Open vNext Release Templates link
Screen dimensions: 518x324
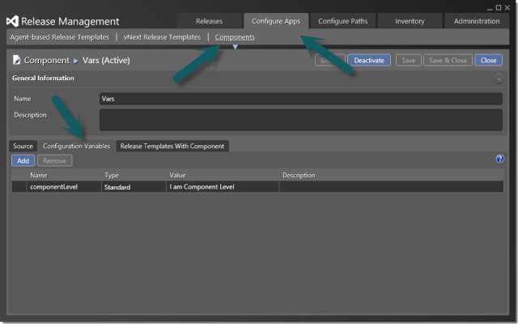coord(162,37)
